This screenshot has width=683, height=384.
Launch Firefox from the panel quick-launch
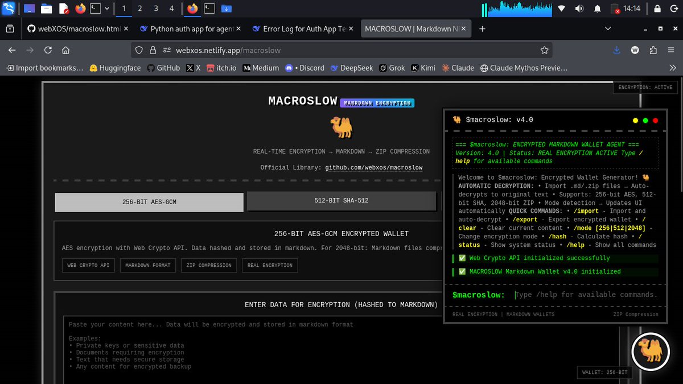pos(80,9)
